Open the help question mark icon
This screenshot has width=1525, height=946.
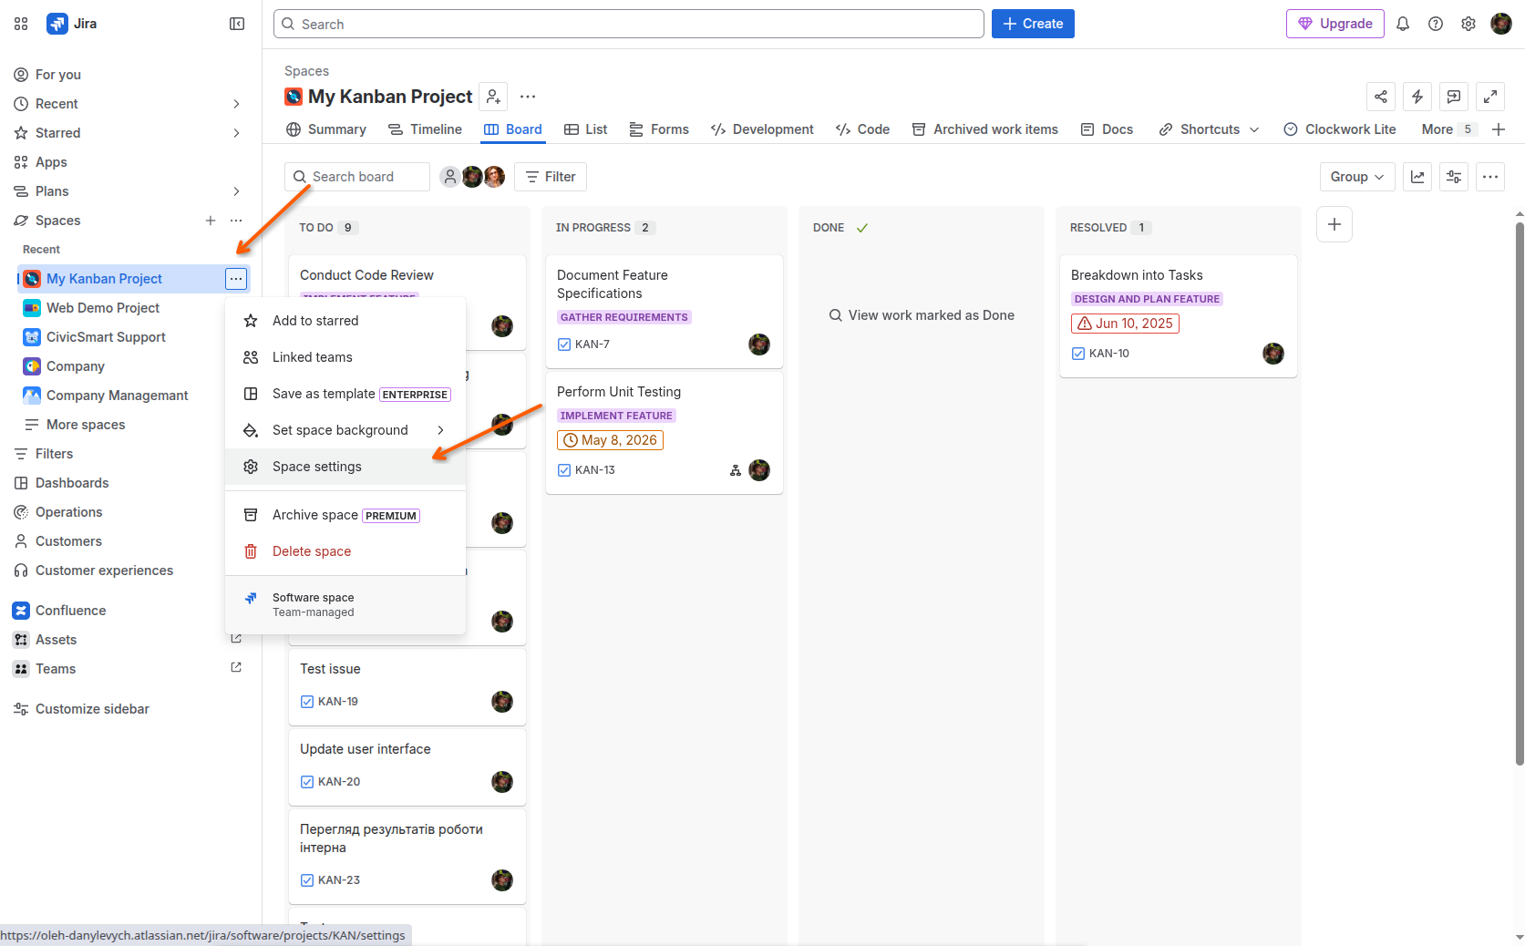[1436, 24]
